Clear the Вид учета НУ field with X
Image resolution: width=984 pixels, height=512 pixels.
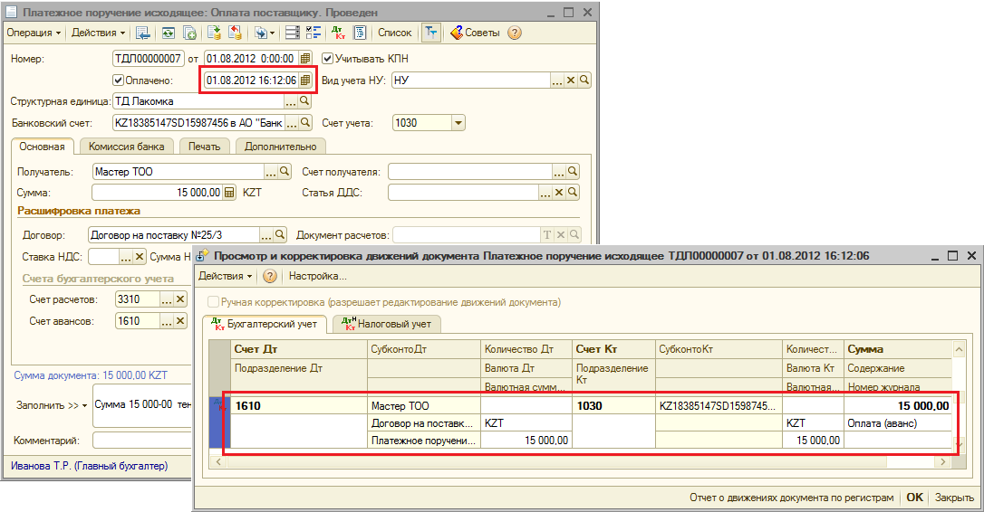coord(571,81)
